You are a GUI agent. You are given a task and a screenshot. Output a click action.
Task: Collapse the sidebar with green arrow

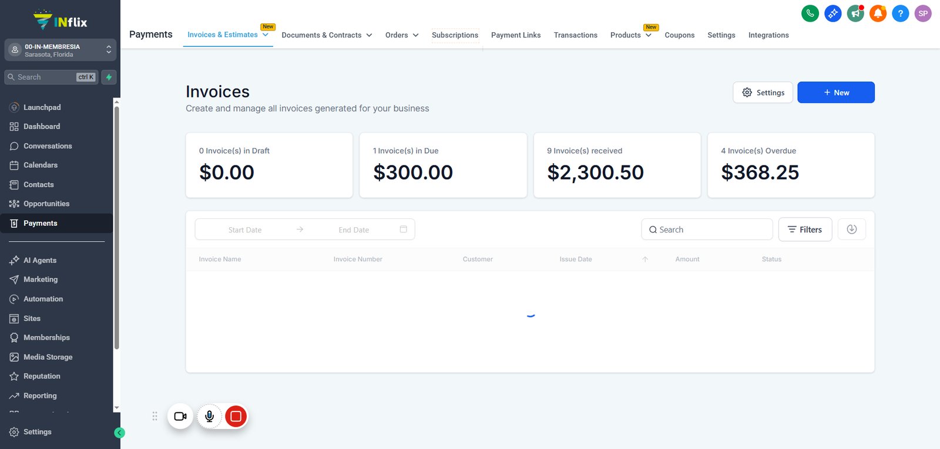[119, 433]
